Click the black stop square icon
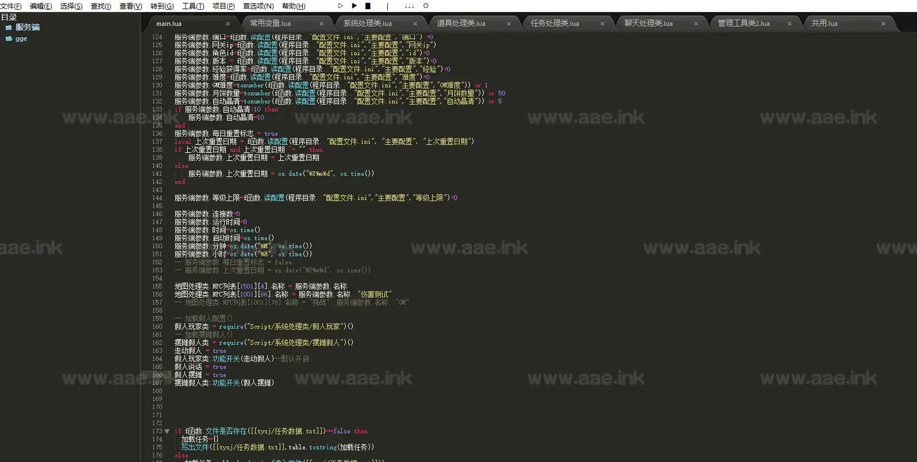 368,6
